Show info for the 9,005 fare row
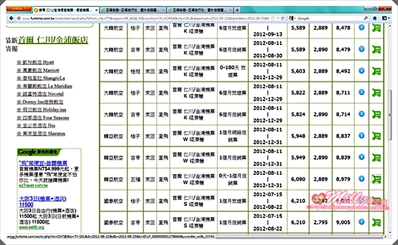Screen dimensions: 398x245 (362, 222)
